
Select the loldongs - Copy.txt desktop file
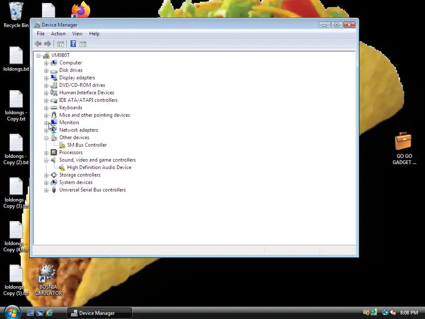click(x=16, y=106)
